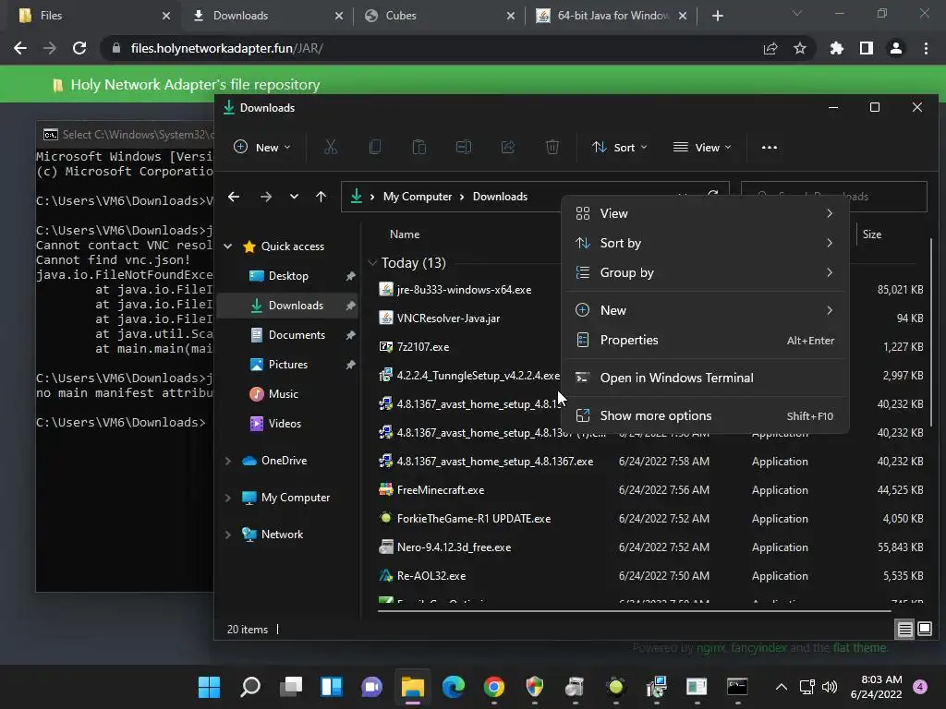Choose Open in Windows Terminal
Image resolution: width=946 pixels, height=709 pixels.
[x=705, y=378]
